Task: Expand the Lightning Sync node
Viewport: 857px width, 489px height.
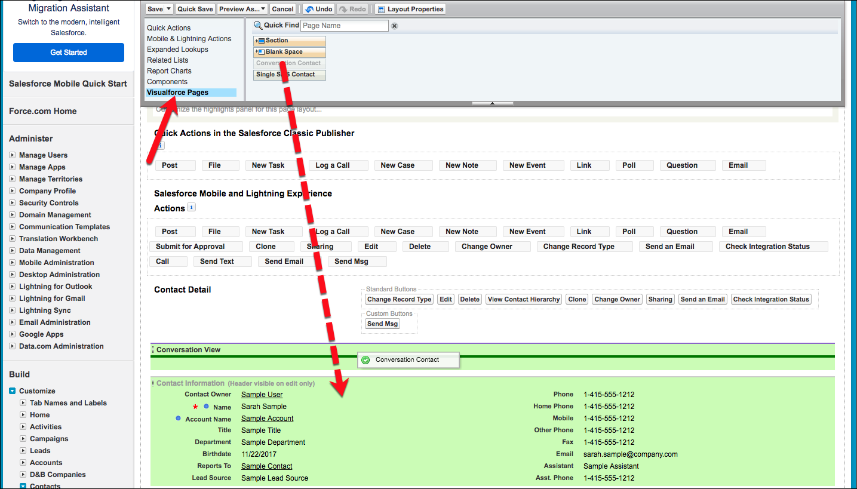Action: pyautogui.click(x=12, y=310)
